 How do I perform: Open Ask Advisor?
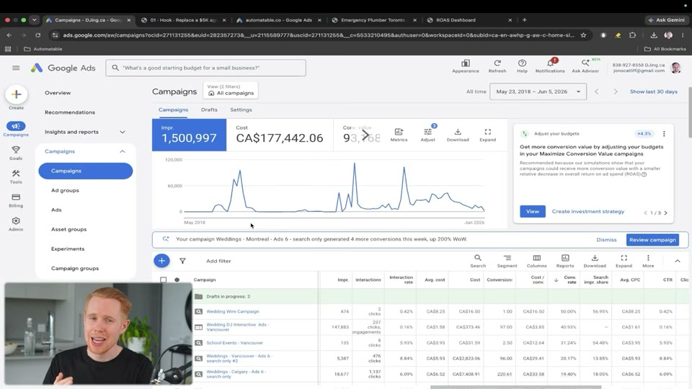585,66
